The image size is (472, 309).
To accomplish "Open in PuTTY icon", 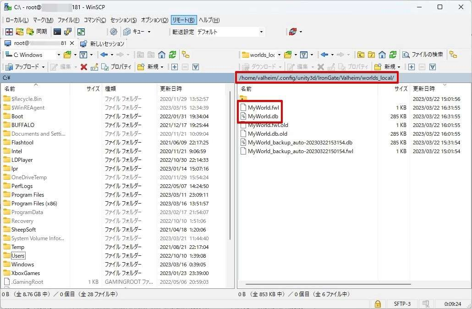I will [x=68, y=31].
